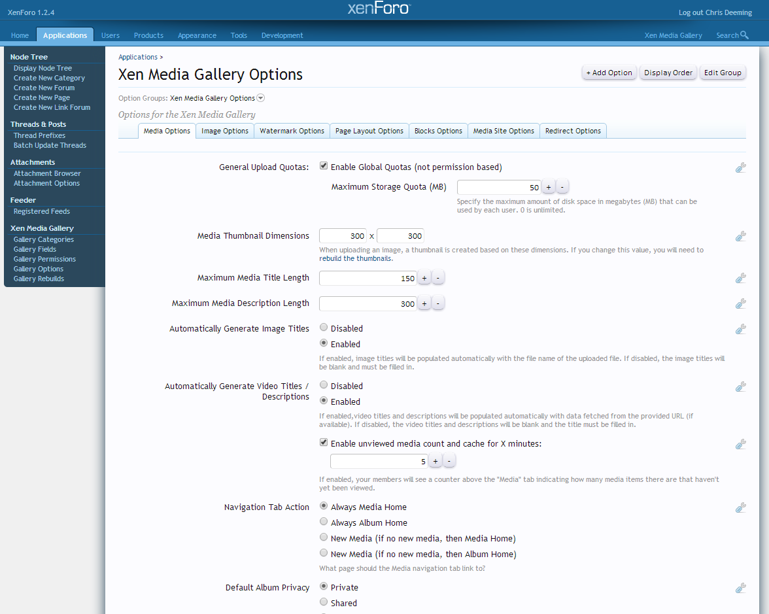The image size is (769, 614).
Task: Open the Tools menu
Action: coord(239,35)
